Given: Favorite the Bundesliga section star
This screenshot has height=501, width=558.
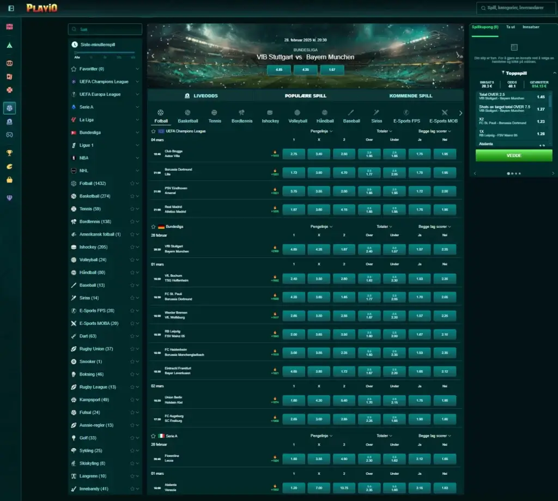Looking at the screenshot, I should tap(153, 227).
